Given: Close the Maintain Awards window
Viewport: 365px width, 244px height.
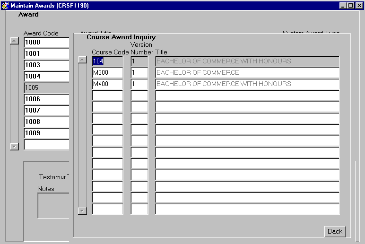Looking at the screenshot, I should tap(358, 6).
